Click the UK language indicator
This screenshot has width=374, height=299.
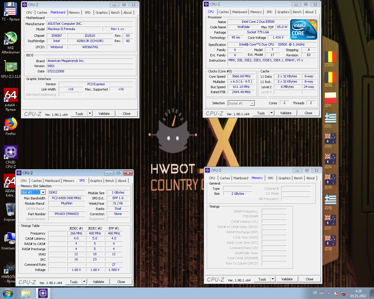point(315,293)
